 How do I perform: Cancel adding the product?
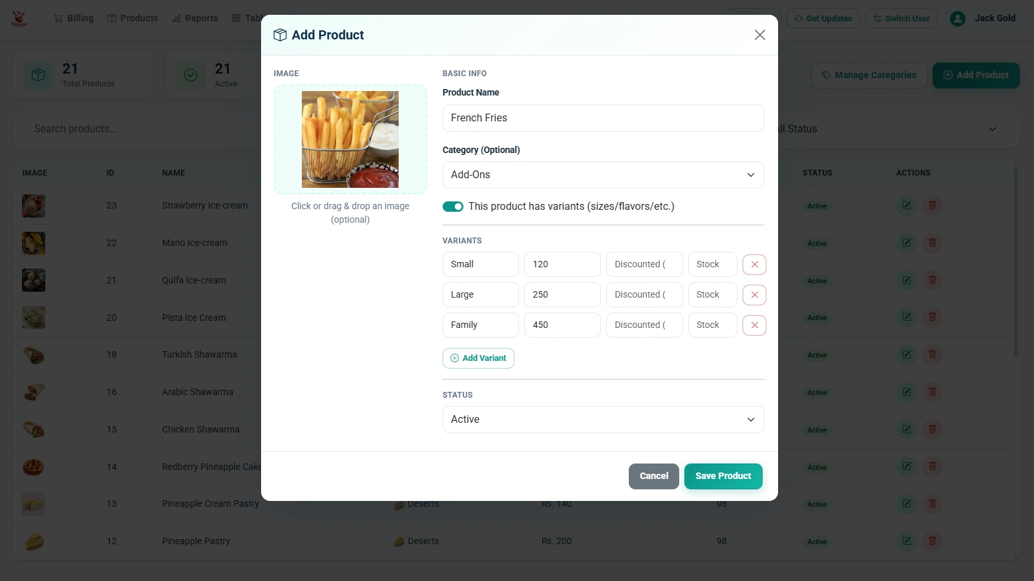click(x=654, y=476)
